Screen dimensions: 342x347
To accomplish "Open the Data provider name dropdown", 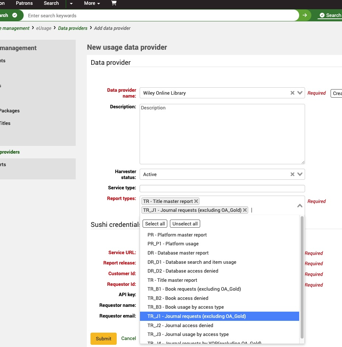I will 299,93.
